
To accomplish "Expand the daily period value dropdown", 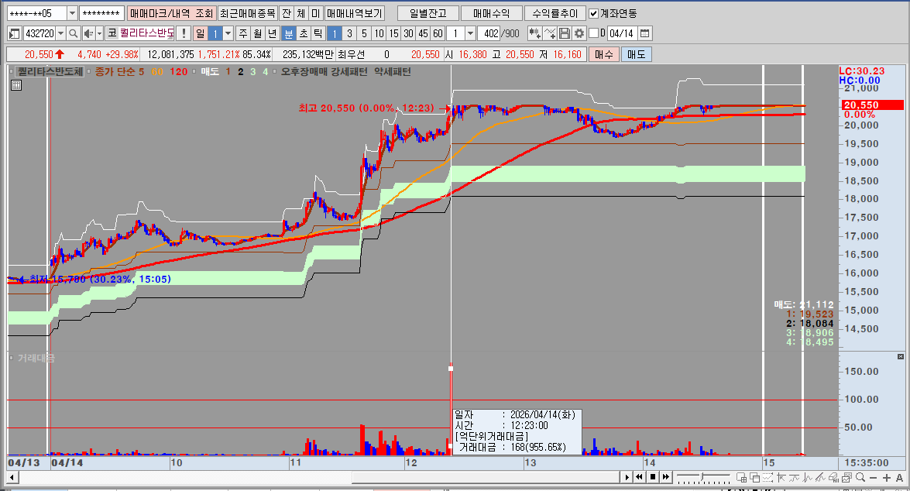I will [x=228, y=33].
